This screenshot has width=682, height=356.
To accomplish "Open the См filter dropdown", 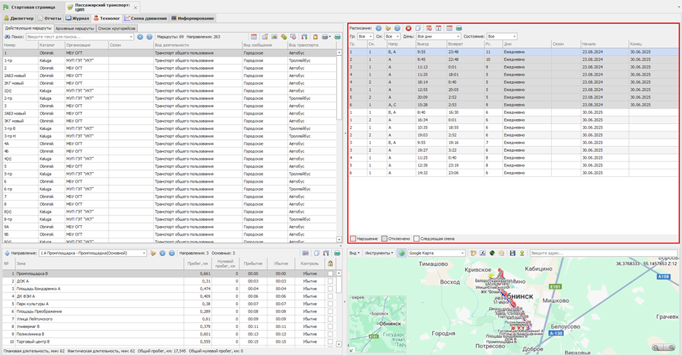I will 398,36.
